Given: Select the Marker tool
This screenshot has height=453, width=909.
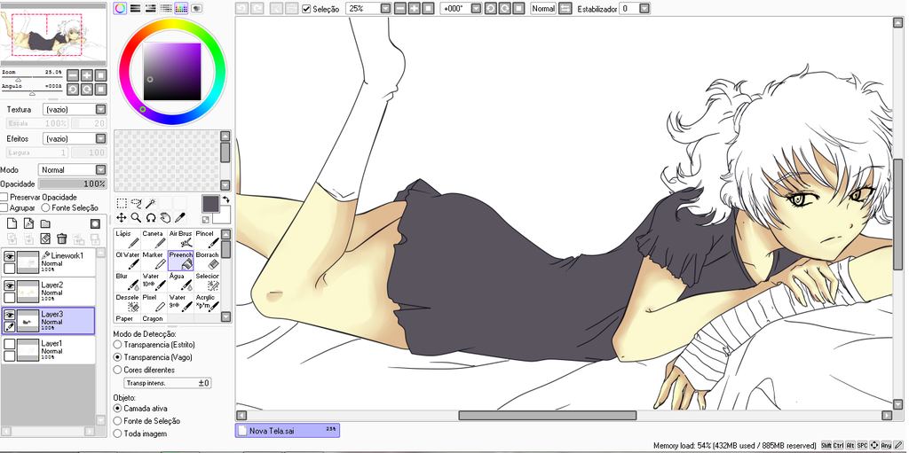Looking at the screenshot, I should coord(154,261).
